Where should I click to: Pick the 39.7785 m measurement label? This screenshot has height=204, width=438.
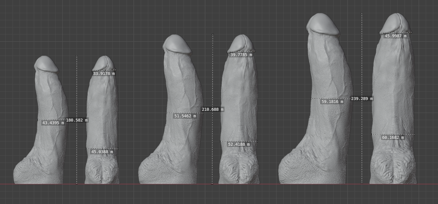tap(241, 55)
